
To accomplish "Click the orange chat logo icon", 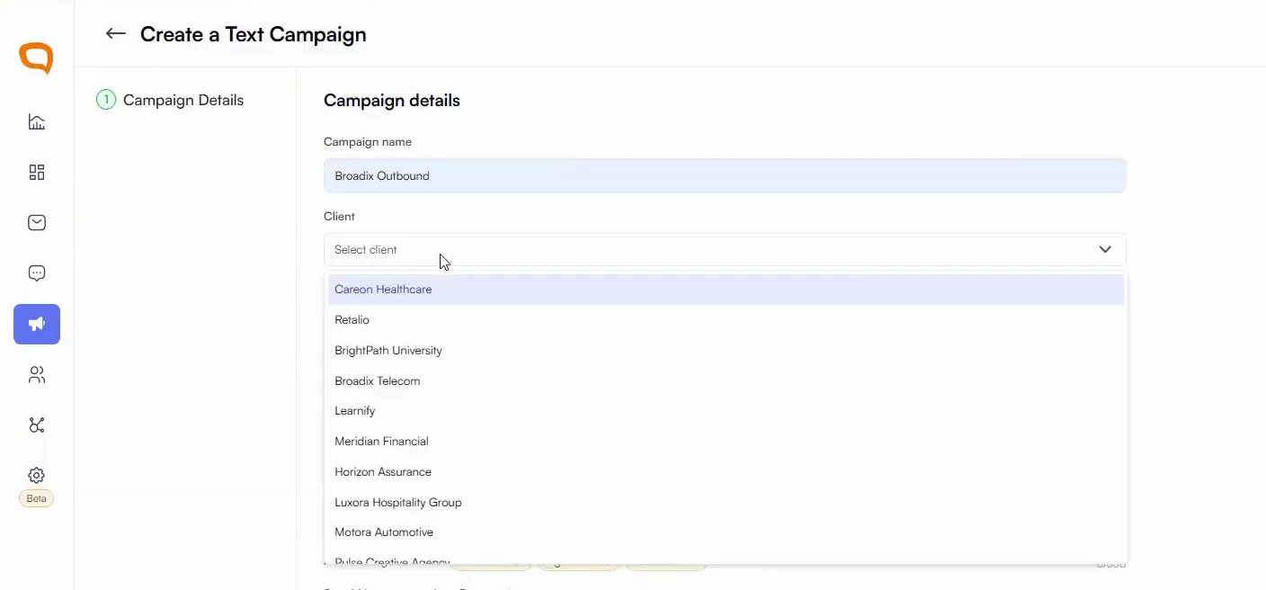I will [37, 58].
